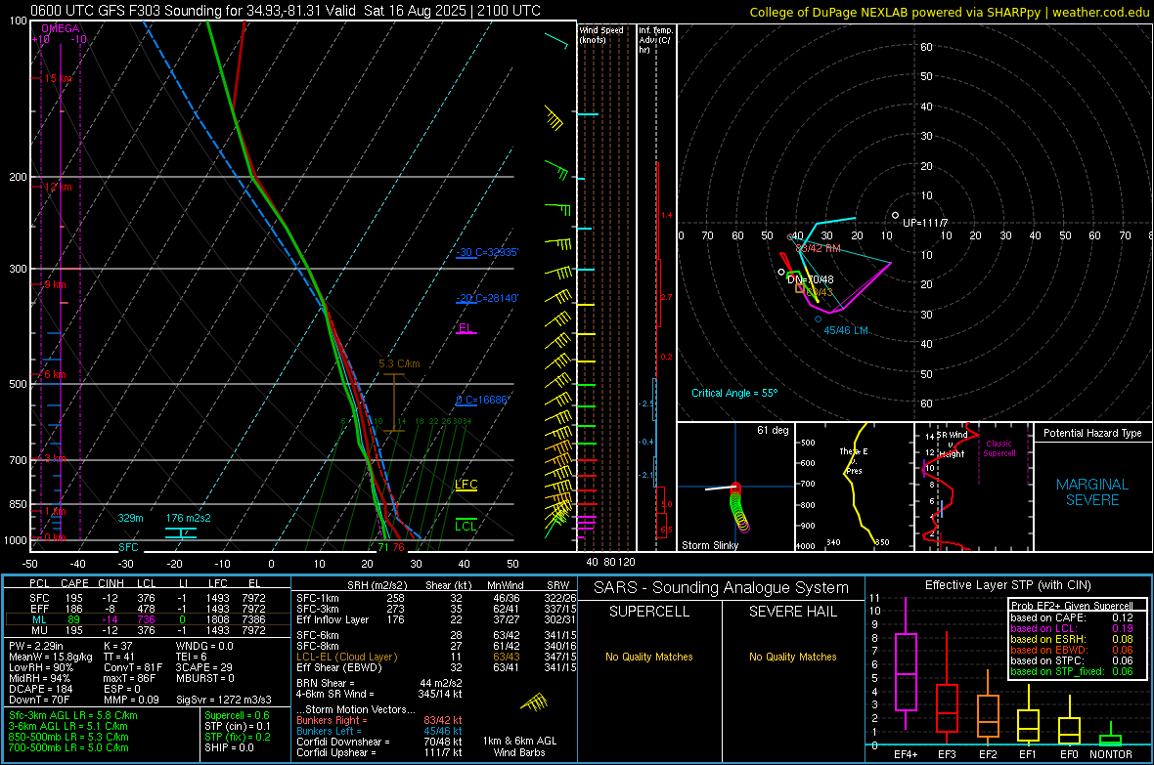Click the 'Storm Slinky' panel label
1154x765 pixels.
coord(709,545)
